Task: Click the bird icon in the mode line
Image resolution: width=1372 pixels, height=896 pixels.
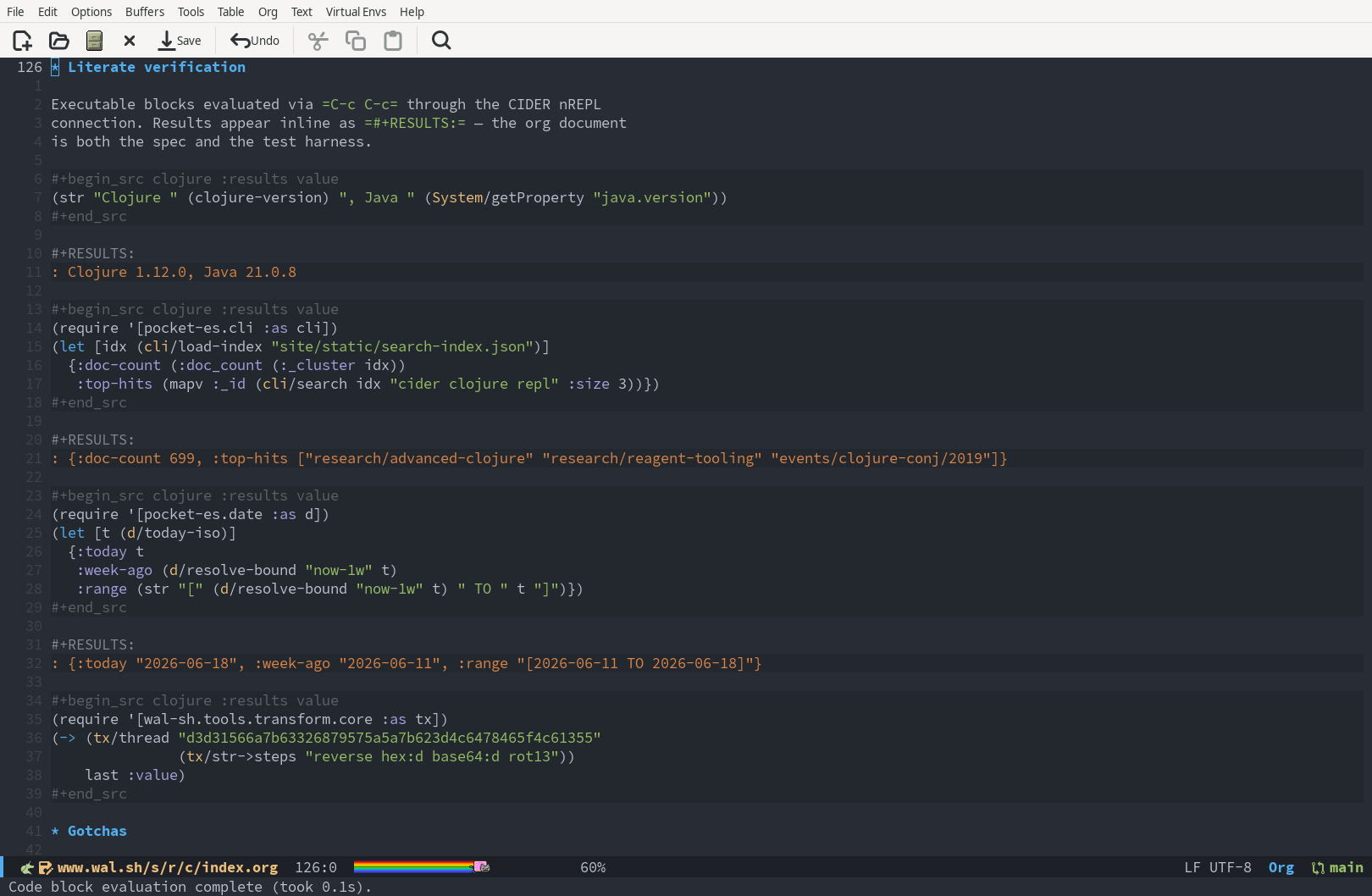Action: [x=27, y=867]
